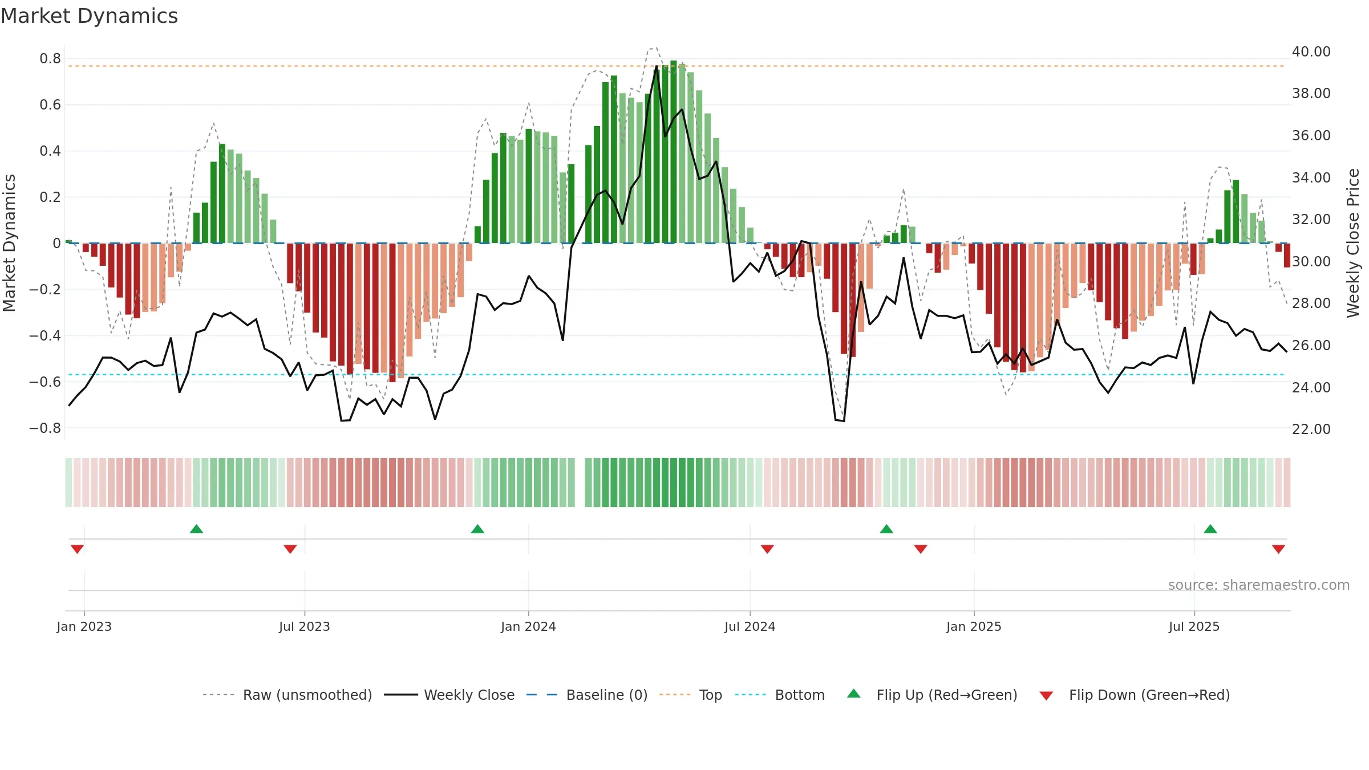
Task: Click the red flip-down marker just before Jul 2023
Action: [x=290, y=549]
